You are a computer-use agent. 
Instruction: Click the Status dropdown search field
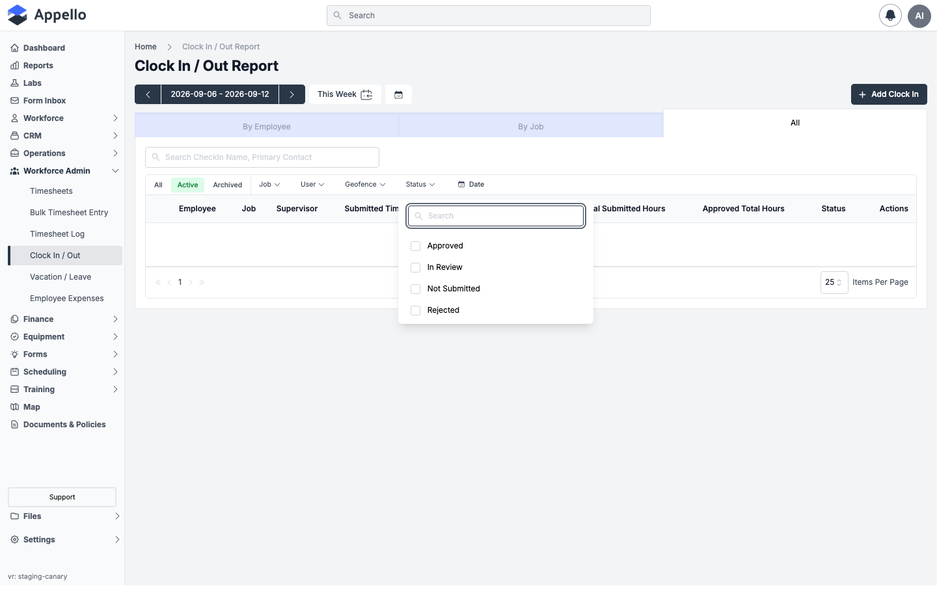pos(496,216)
